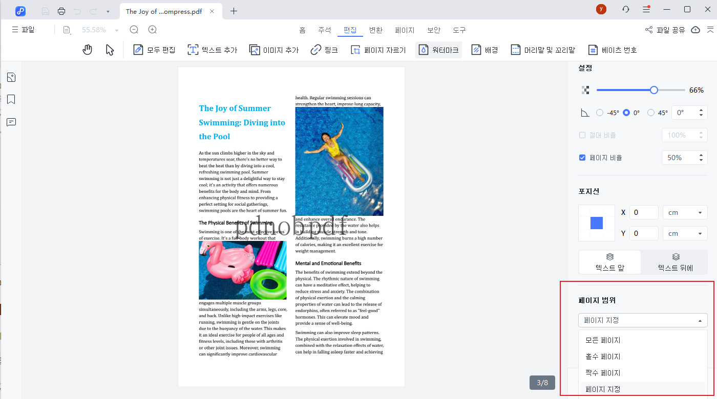Switch to the 변환 tab

[x=375, y=30]
